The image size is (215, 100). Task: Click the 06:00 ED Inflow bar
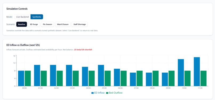(x=117, y=77)
